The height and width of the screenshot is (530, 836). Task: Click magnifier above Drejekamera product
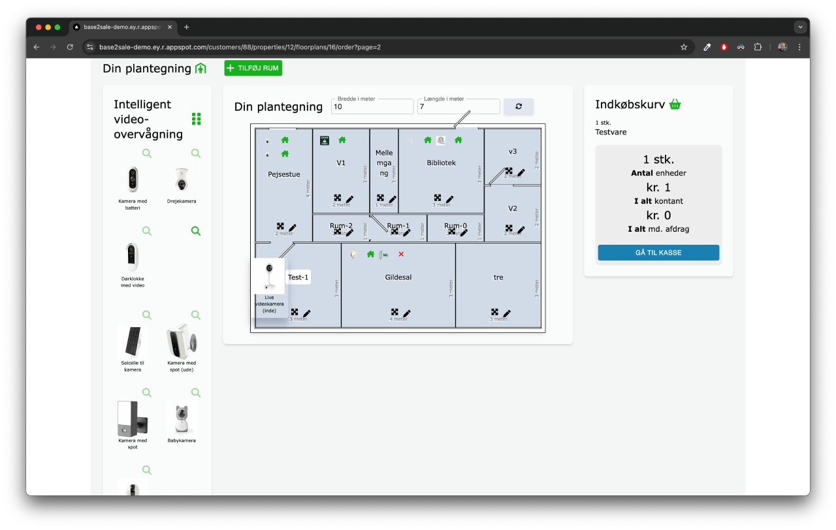pyautogui.click(x=196, y=153)
